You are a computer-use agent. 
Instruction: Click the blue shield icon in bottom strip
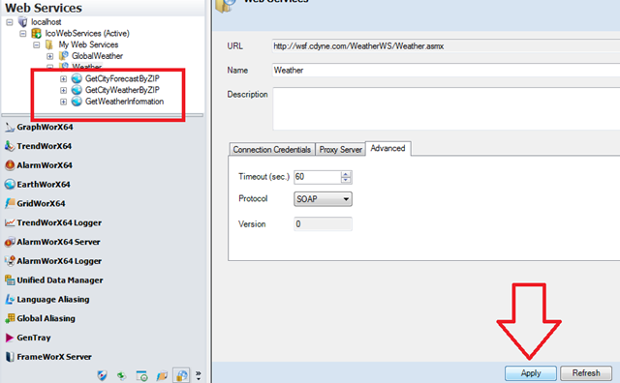tap(102, 375)
